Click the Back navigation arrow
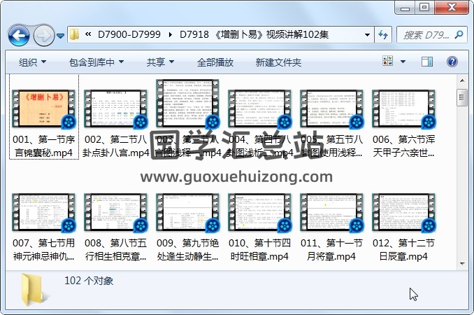 (18, 35)
